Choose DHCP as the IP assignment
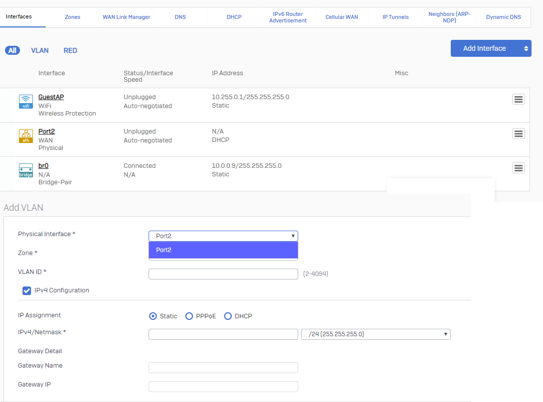Viewport: 543px width, 402px height. (x=228, y=316)
